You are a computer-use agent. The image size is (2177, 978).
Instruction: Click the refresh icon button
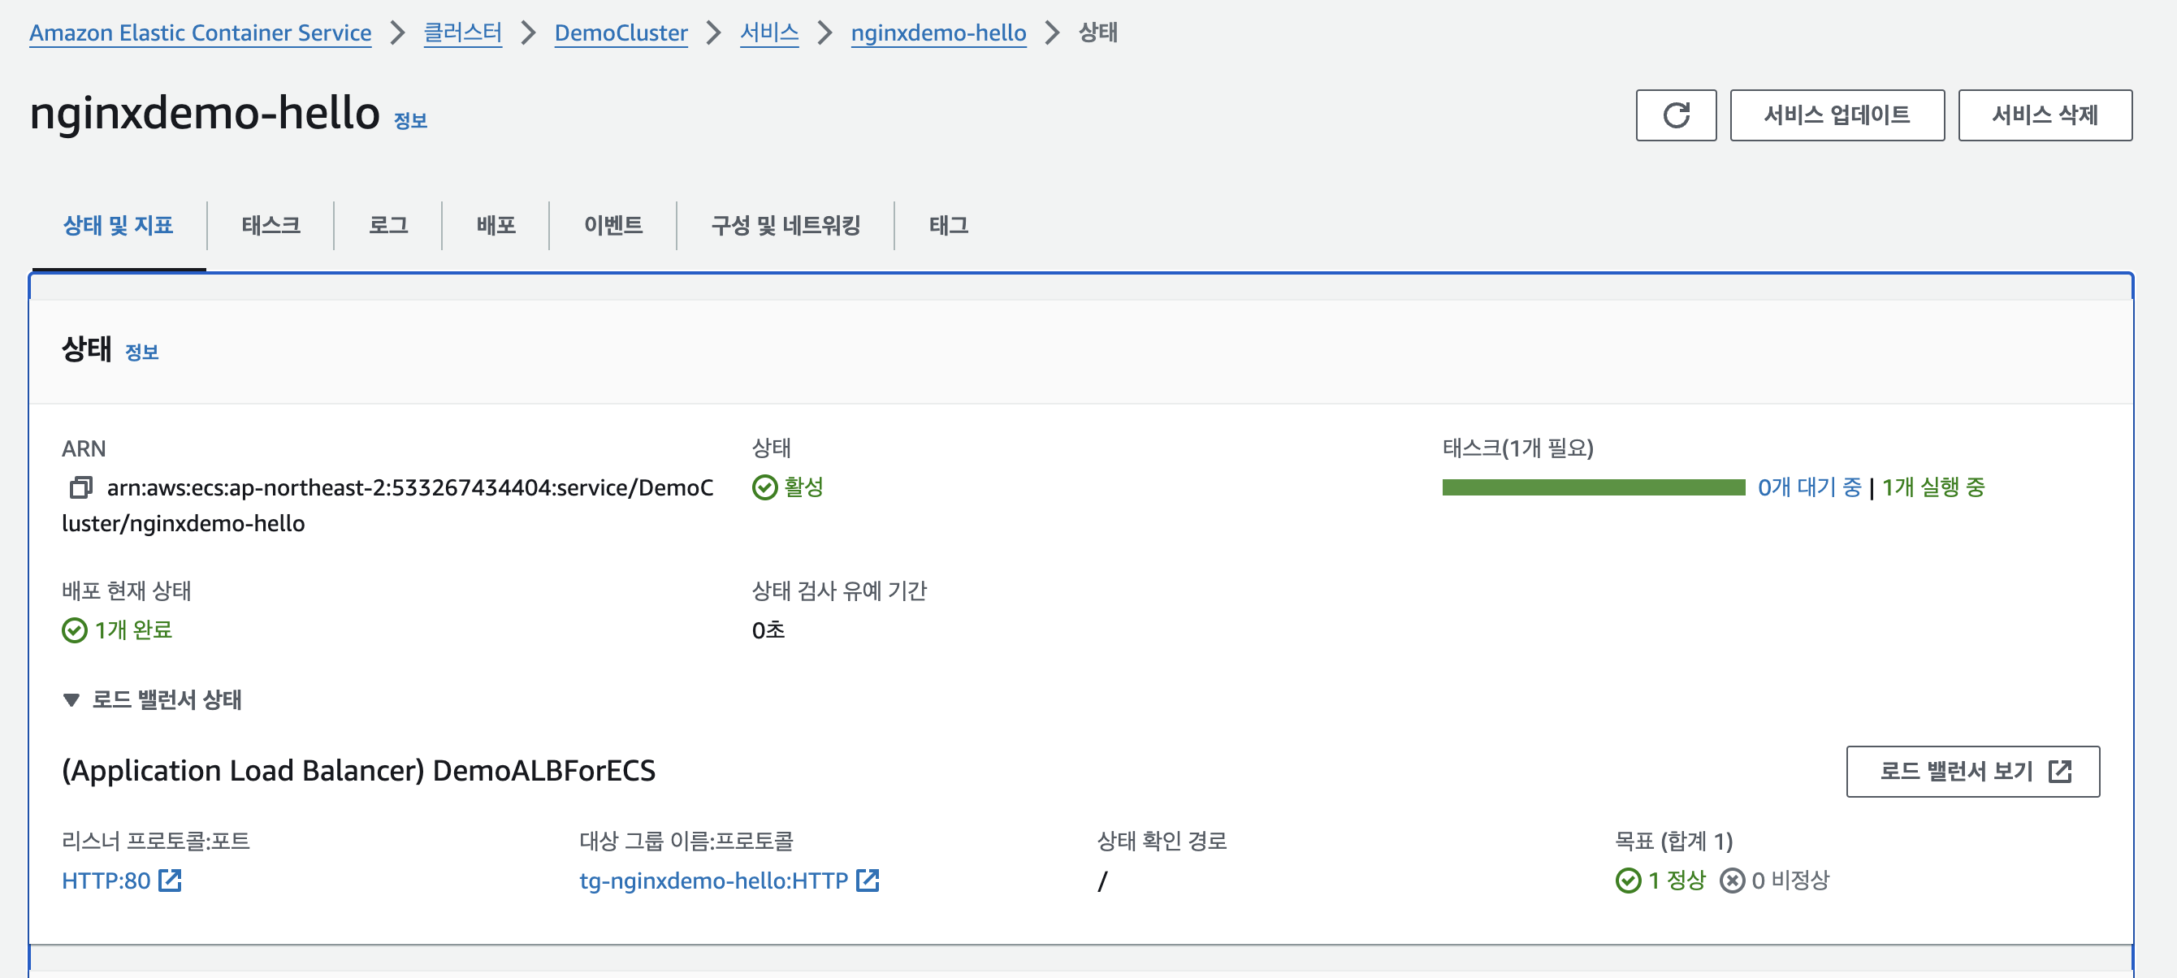pos(1675,115)
